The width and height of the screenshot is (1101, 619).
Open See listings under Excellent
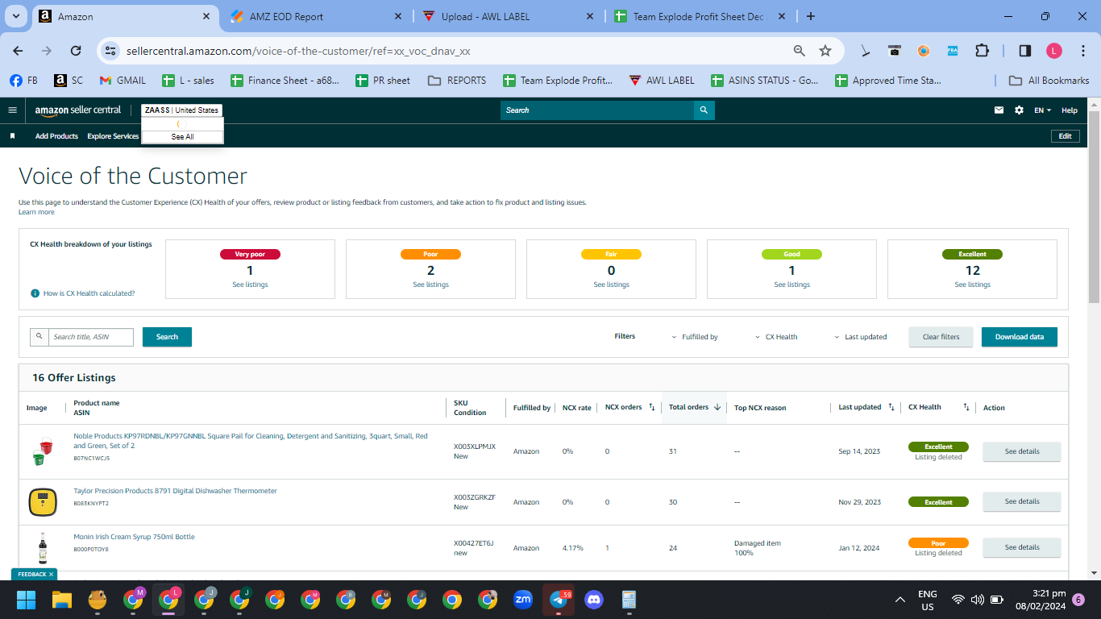[x=972, y=285]
